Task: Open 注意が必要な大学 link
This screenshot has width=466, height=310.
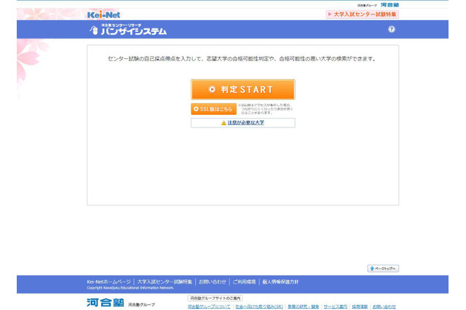Action: [x=245, y=123]
